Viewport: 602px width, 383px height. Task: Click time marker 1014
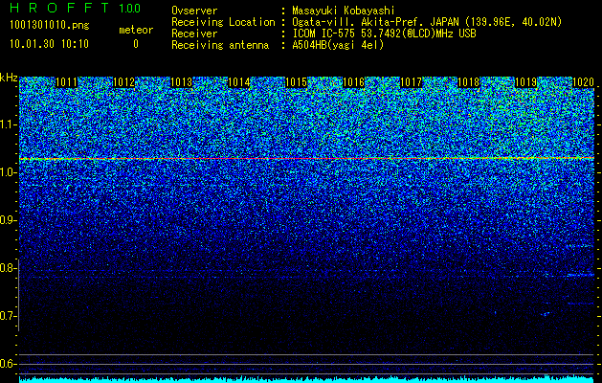(x=239, y=82)
